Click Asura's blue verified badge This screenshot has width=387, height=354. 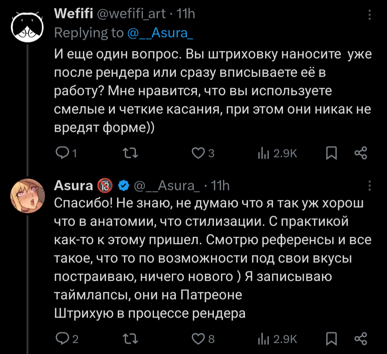coord(123,186)
